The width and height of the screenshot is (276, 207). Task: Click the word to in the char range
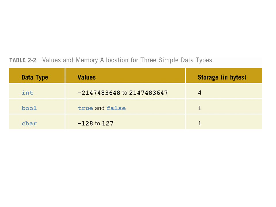click(97, 123)
